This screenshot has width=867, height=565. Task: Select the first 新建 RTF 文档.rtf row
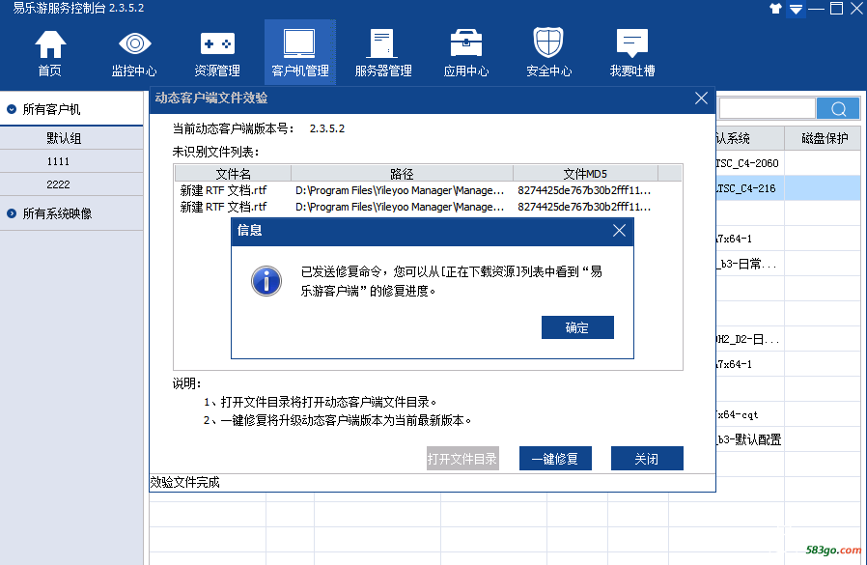[x=428, y=190]
